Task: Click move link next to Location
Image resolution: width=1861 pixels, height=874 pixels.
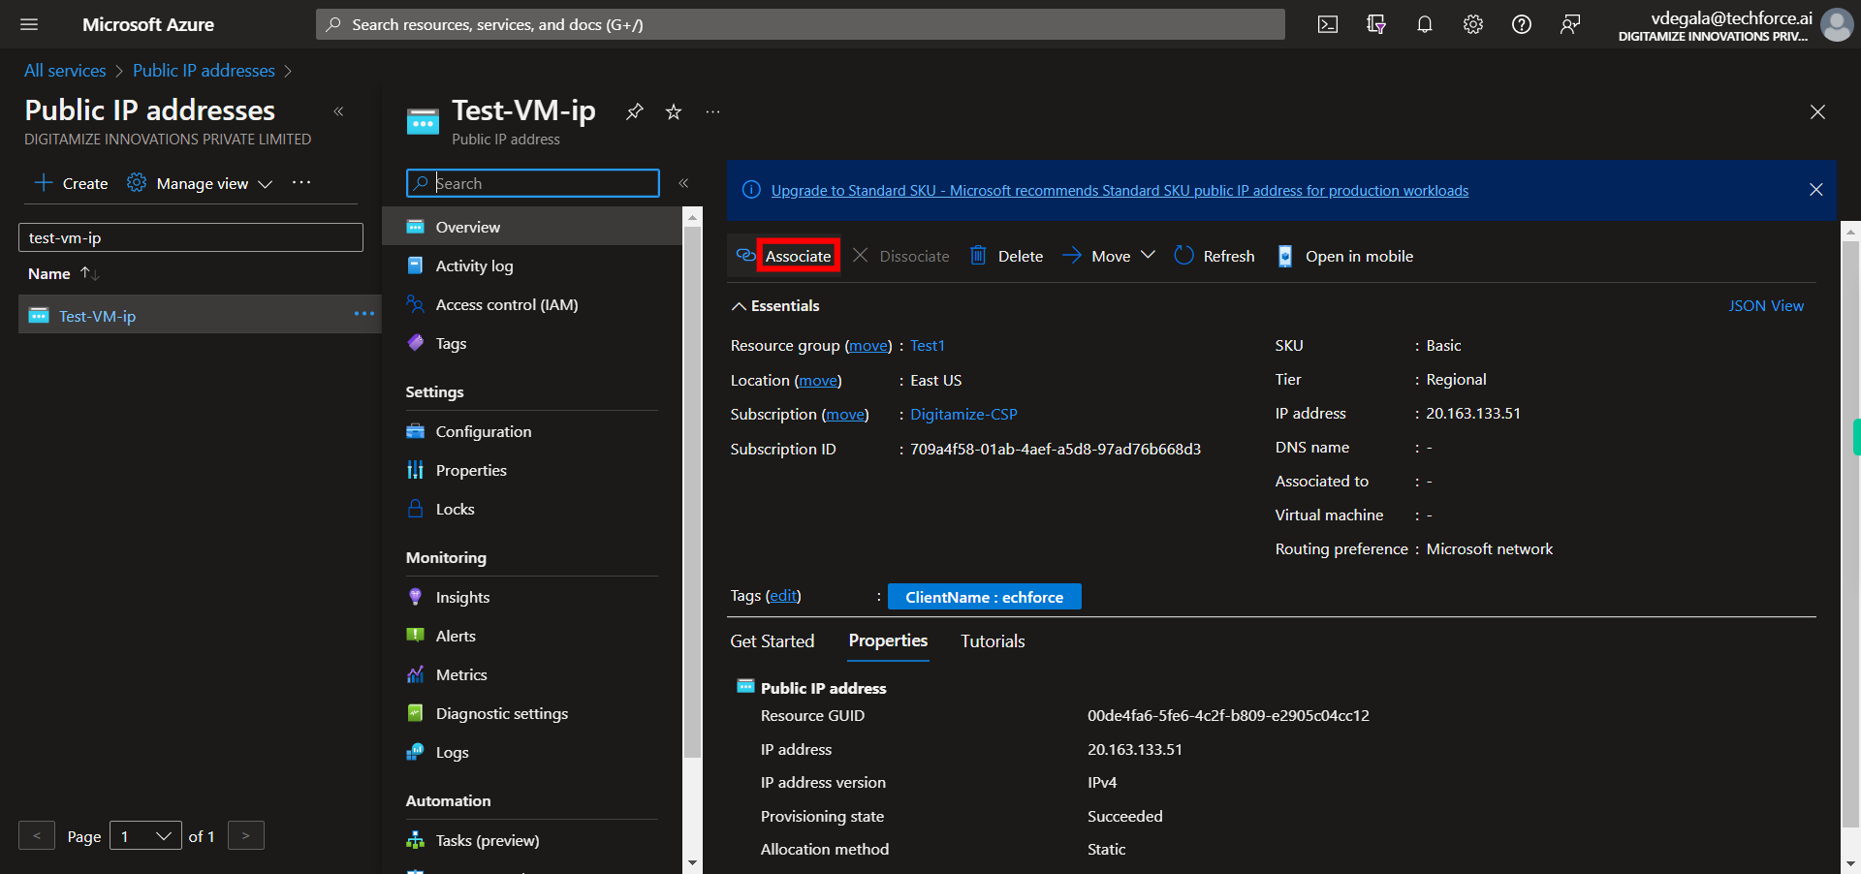Action: click(x=818, y=380)
